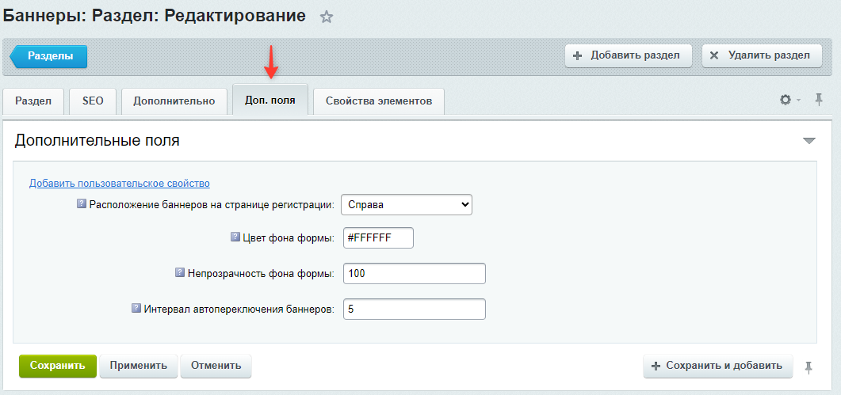This screenshot has height=395, width=841.
Task: Click help icon for Расположение баннеров field
Action: coord(82,203)
